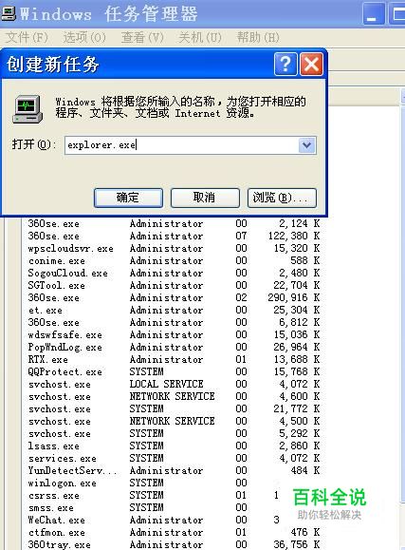Click the 21,772 K memory value
The width and height of the screenshot is (405, 550).
pos(297,409)
